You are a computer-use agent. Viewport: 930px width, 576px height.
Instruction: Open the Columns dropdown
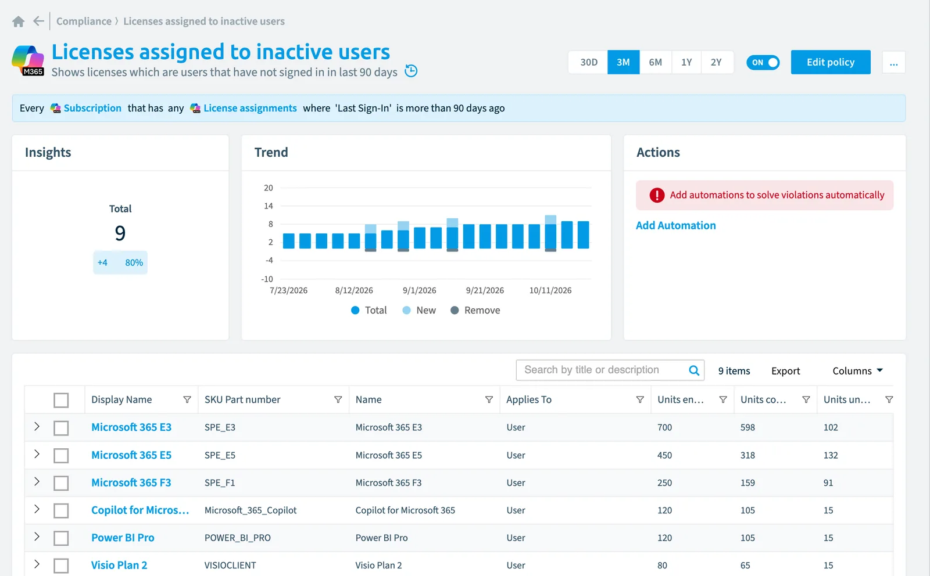(857, 371)
